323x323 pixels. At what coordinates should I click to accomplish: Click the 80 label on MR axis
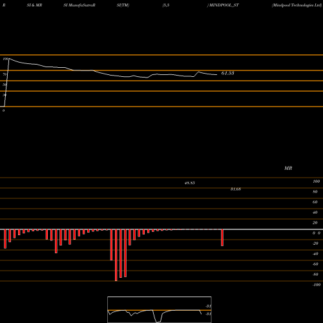point(315,192)
